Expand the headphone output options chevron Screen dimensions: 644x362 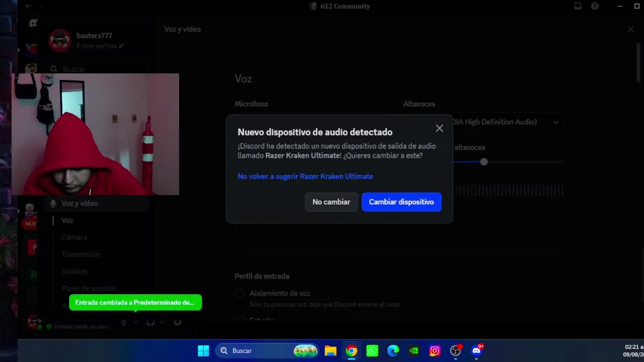coord(163,323)
